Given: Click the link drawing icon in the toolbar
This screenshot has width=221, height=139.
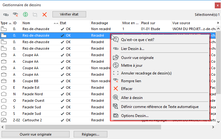Looking at the screenshot, I should pos(6,14).
